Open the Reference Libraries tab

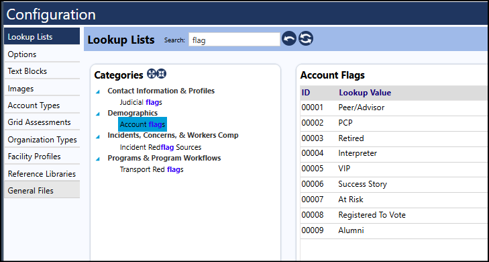(42, 173)
